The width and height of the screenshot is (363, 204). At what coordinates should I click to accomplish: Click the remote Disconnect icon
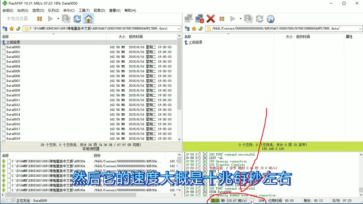200,19
